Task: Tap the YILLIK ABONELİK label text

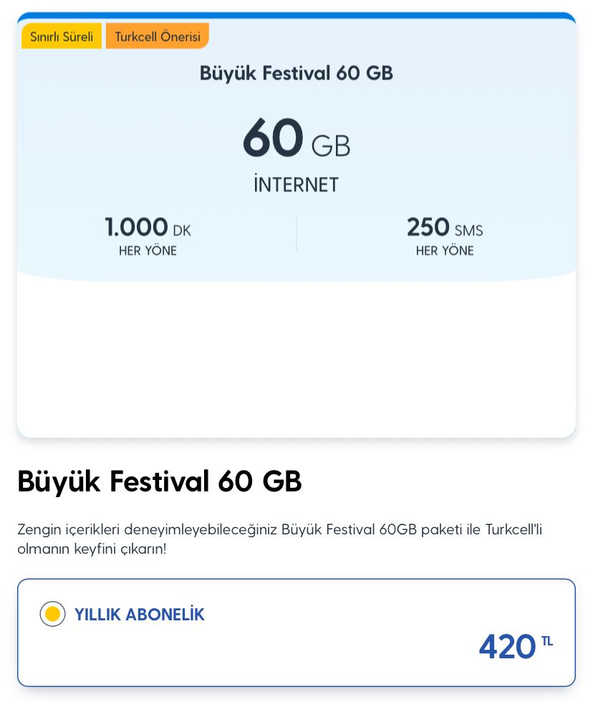Action: (x=139, y=615)
